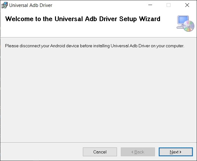Cancel the driver setup wizard
The width and height of the screenshot is (197, 161).
(100, 152)
